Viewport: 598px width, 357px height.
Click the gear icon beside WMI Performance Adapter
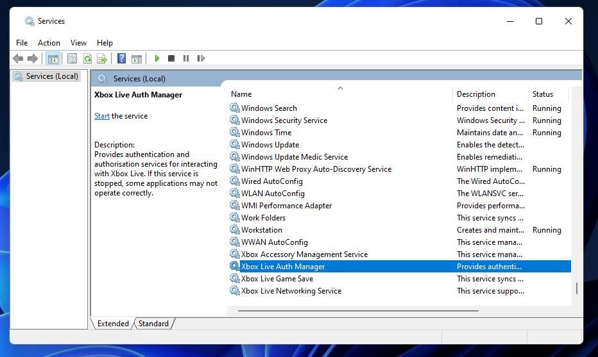[235, 205]
